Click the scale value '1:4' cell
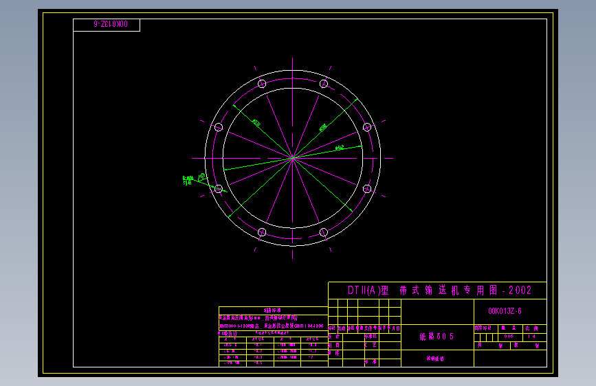 click(x=532, y=337)
